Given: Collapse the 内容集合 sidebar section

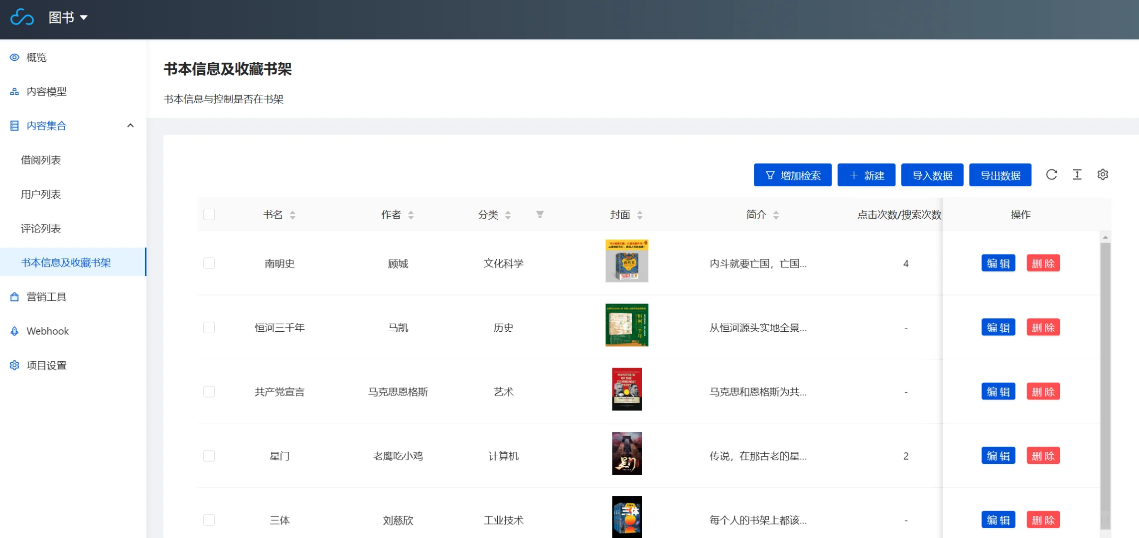Looking at the screenshot, I should point(131,126).
